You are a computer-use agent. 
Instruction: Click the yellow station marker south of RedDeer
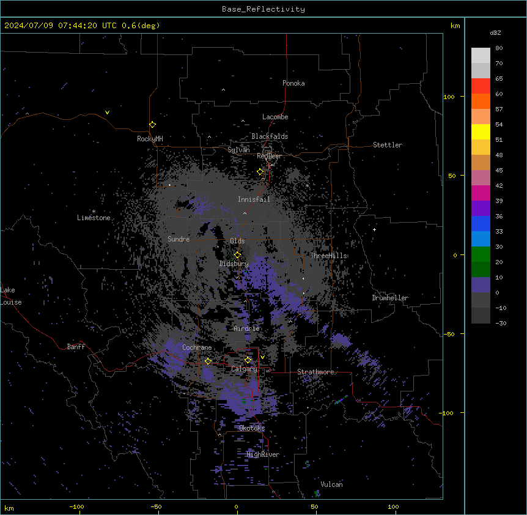tap(260, 172)
